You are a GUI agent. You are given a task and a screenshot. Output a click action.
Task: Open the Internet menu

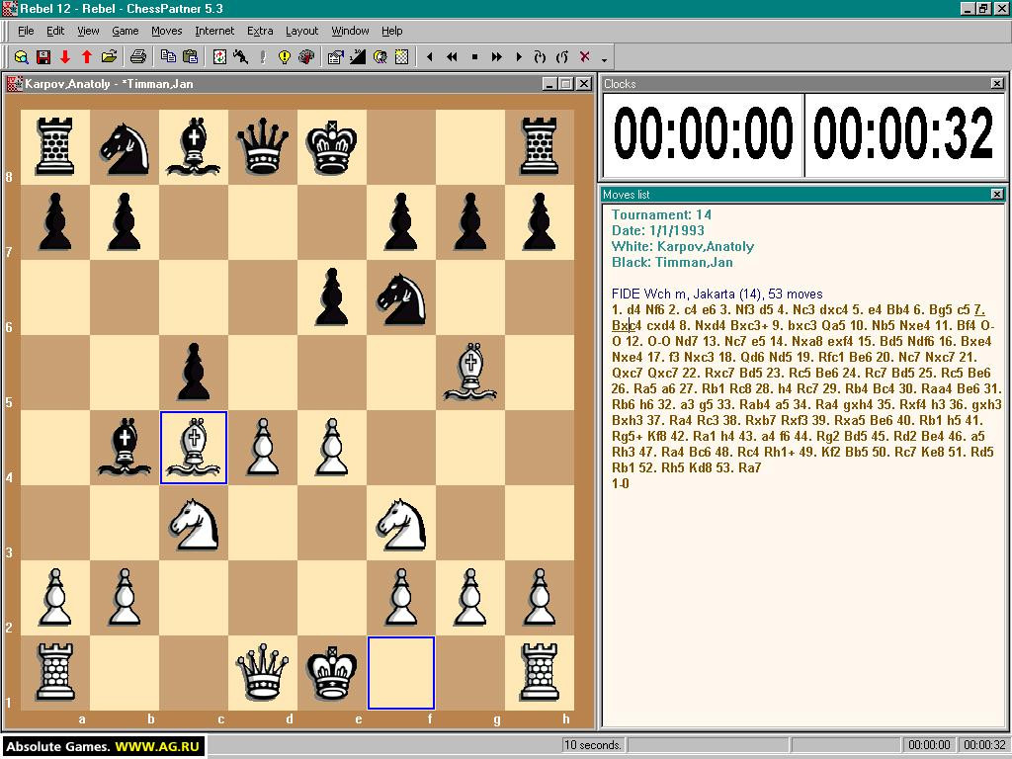pos(214,31)
